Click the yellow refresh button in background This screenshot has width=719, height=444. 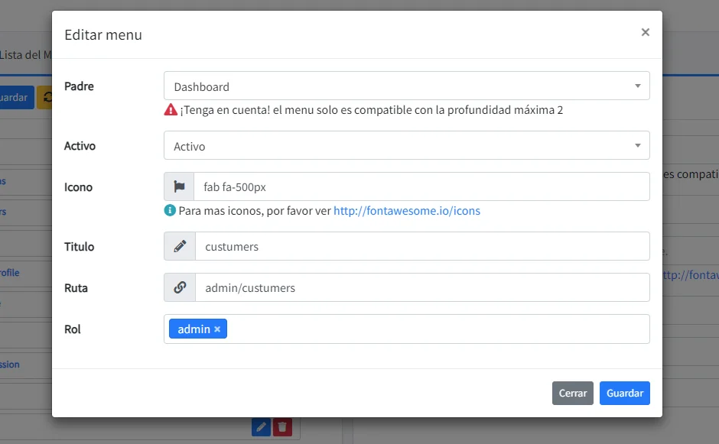tap(45, 97)
